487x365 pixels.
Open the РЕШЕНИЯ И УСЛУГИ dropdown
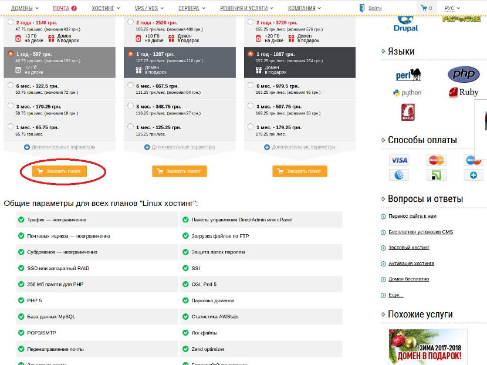[246, 8]
